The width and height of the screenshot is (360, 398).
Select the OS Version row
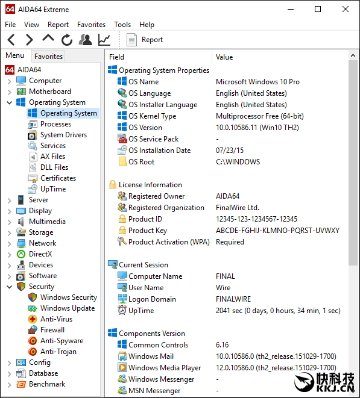[227, 128]
